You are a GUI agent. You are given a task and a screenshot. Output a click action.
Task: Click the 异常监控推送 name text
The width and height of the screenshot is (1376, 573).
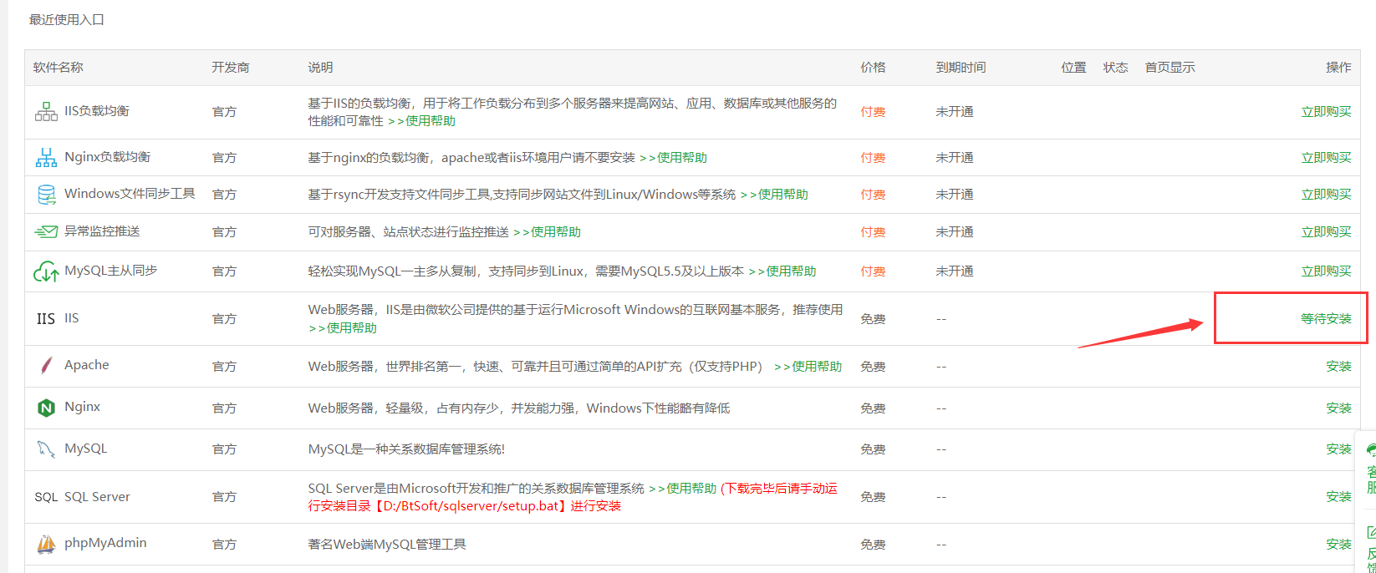click(x=102, y=231)
